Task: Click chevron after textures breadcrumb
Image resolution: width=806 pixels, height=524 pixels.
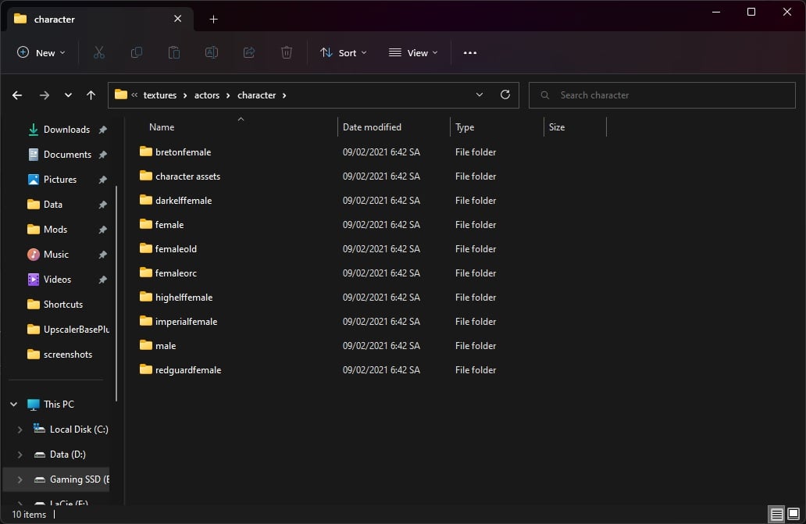Action: point(185,95)
